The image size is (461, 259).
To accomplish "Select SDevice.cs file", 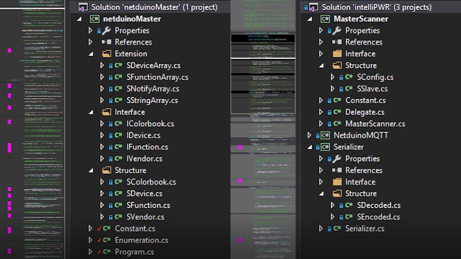I will pos(145,194).
